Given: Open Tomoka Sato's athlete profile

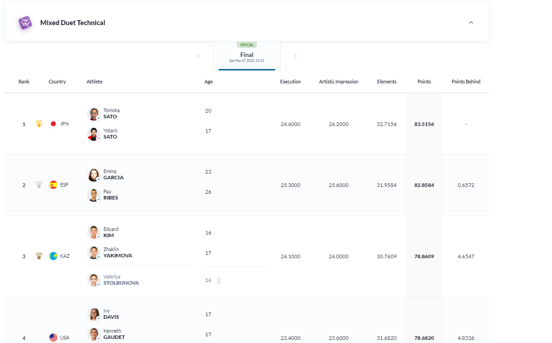Looking at the screenshot, I should pos(111,114).
